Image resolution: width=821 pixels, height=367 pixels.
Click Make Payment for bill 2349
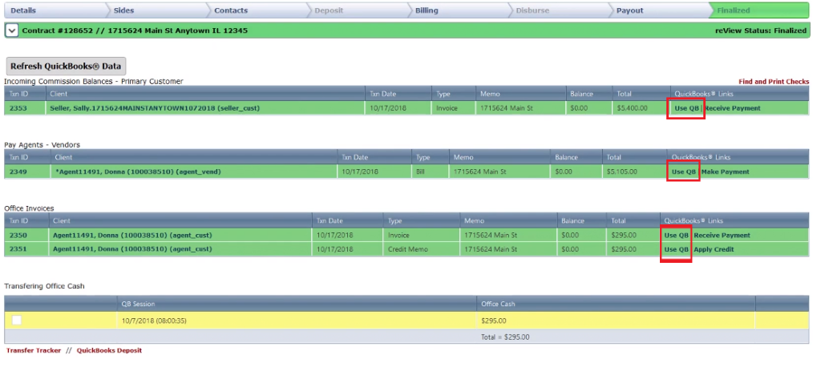pos(725,171)
